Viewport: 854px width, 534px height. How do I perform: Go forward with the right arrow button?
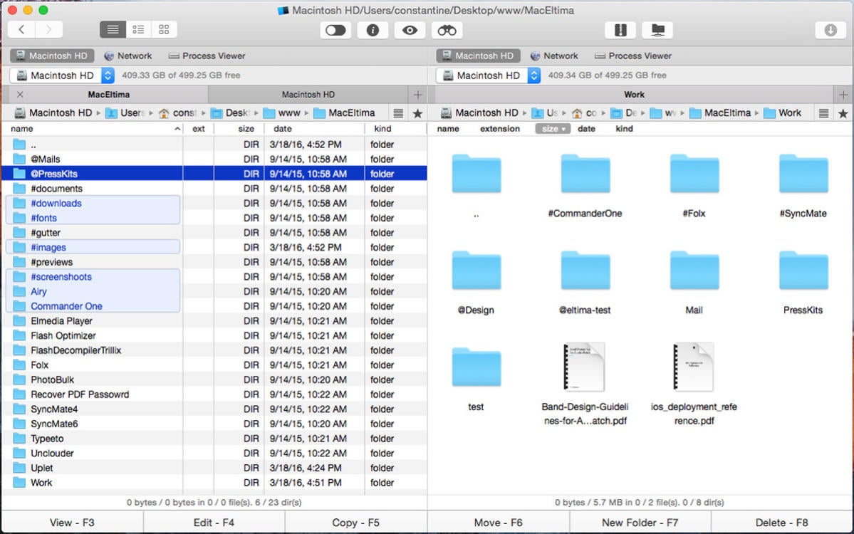point(49,29)
